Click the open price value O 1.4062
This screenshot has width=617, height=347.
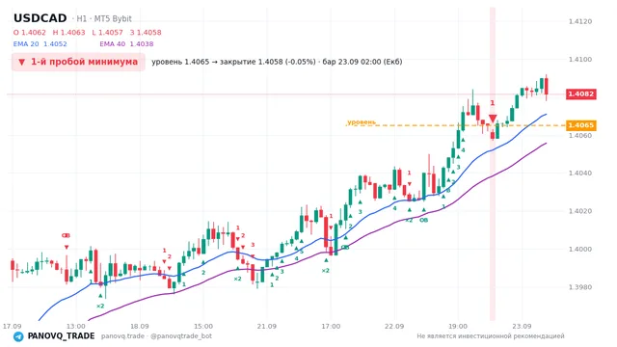click(30, 32)
